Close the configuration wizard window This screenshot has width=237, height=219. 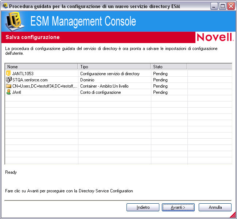(230, 6)
